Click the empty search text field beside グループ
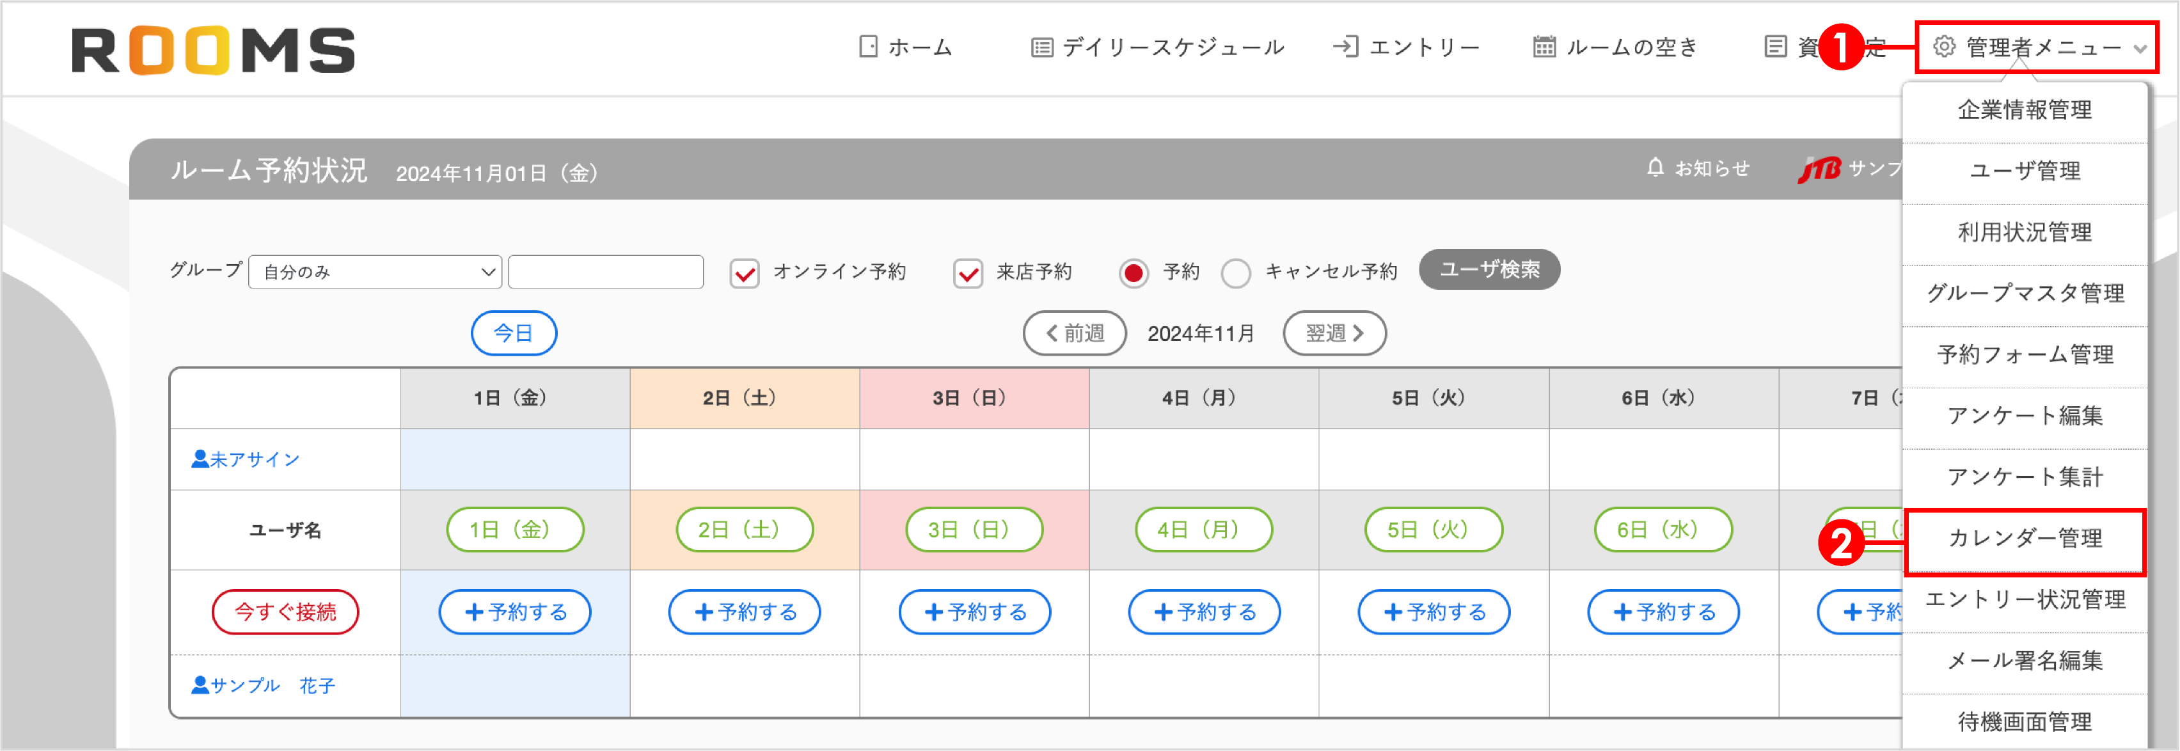The height and width of the screenshot is (751, 2180). tap(606, 272)
